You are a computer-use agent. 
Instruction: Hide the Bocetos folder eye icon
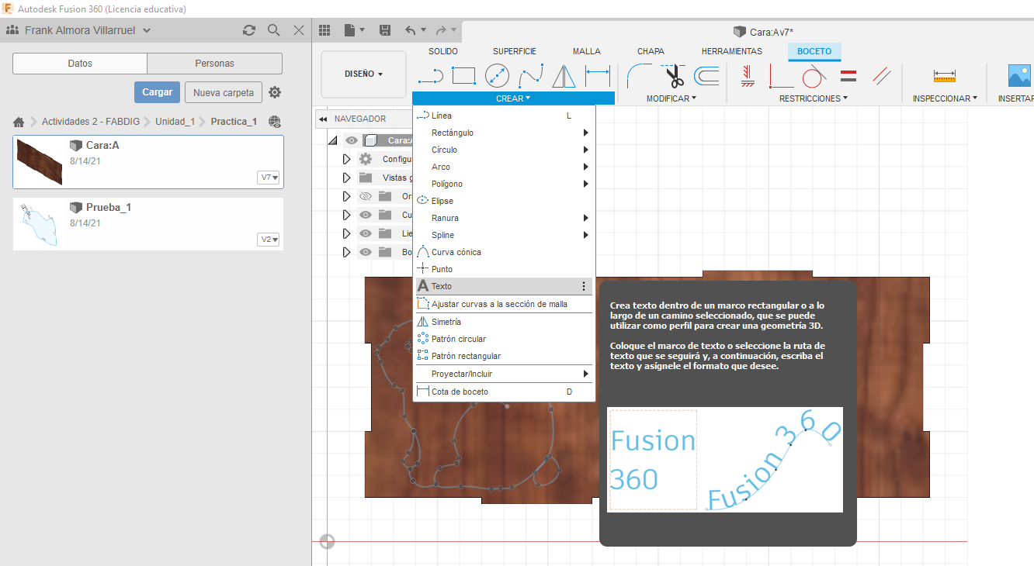coord(366,252)
